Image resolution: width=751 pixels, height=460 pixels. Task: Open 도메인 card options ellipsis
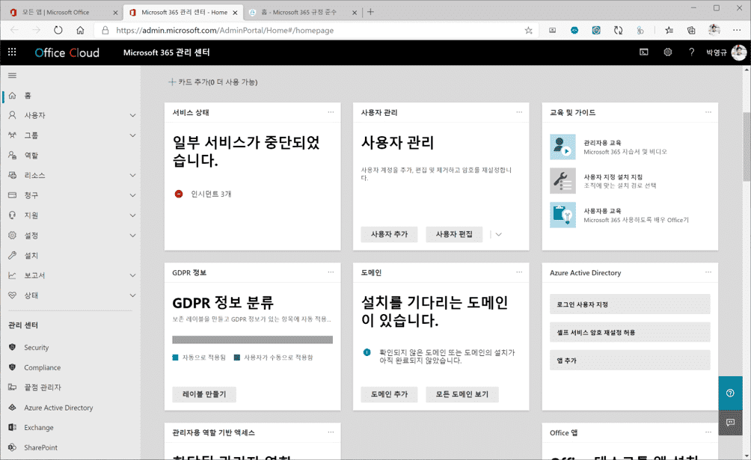519,272
